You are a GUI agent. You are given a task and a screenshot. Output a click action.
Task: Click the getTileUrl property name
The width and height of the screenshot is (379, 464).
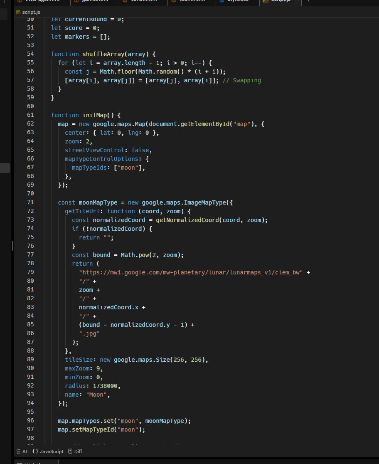point(82,211)
